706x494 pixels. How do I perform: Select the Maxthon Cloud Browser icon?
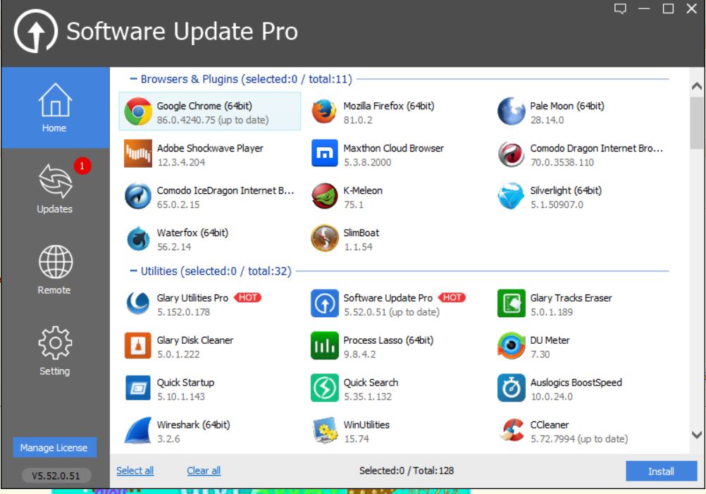click(324, 154)
